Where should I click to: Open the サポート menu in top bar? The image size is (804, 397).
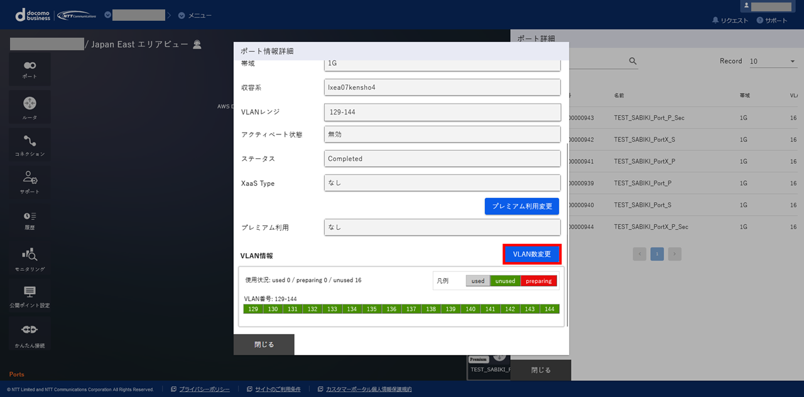click(x=772, y=21)
